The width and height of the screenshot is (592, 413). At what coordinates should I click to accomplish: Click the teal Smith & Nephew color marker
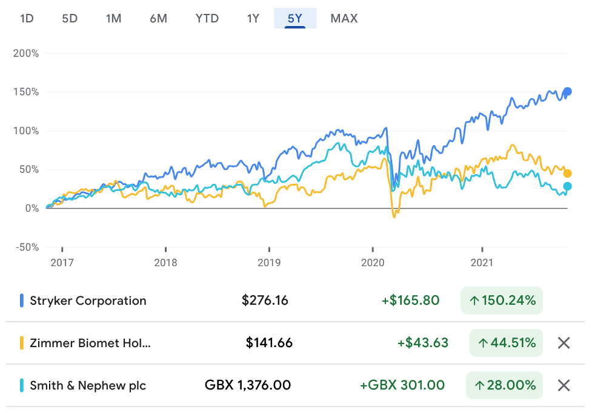point(22,386)
